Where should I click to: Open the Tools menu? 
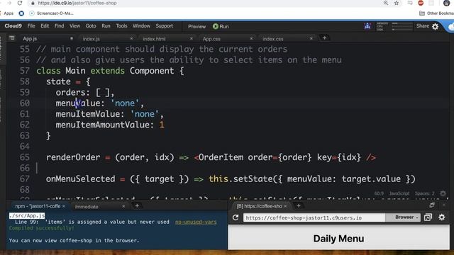[x=121, y=26]
